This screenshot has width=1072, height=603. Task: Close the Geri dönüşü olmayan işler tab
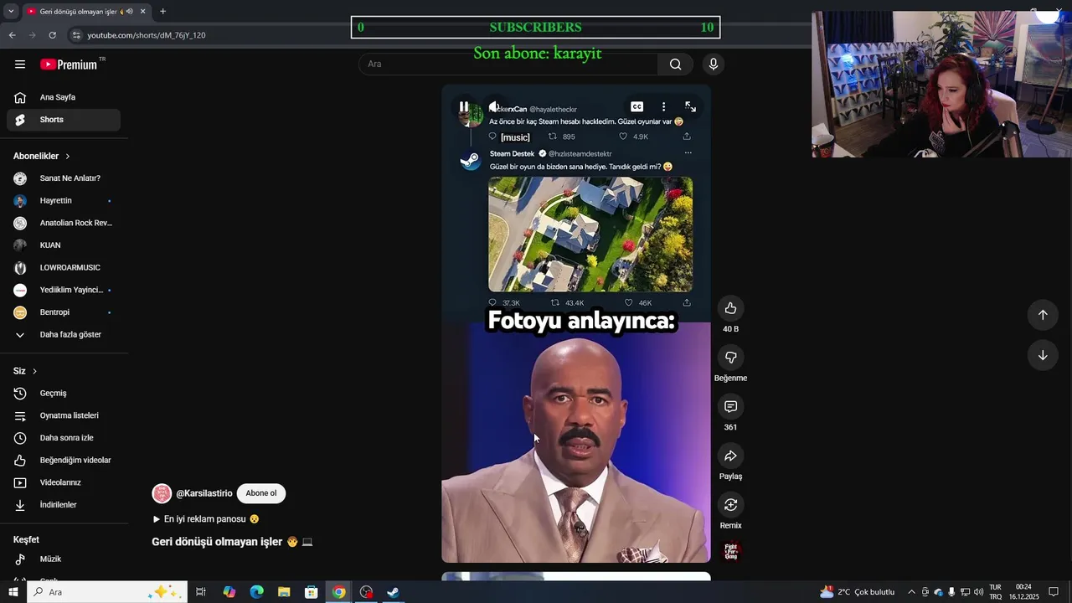142,12
